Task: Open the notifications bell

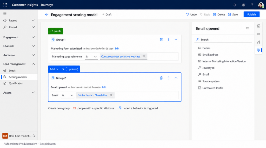Action: [x=235, y=5]
